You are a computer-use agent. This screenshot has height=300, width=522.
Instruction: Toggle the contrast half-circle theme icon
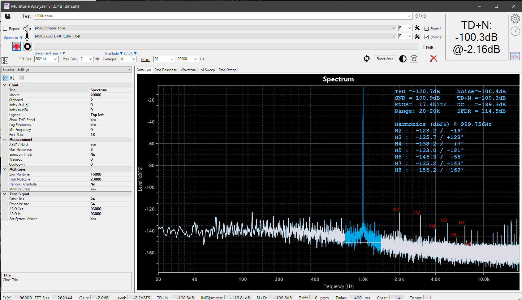pos(403,59)
